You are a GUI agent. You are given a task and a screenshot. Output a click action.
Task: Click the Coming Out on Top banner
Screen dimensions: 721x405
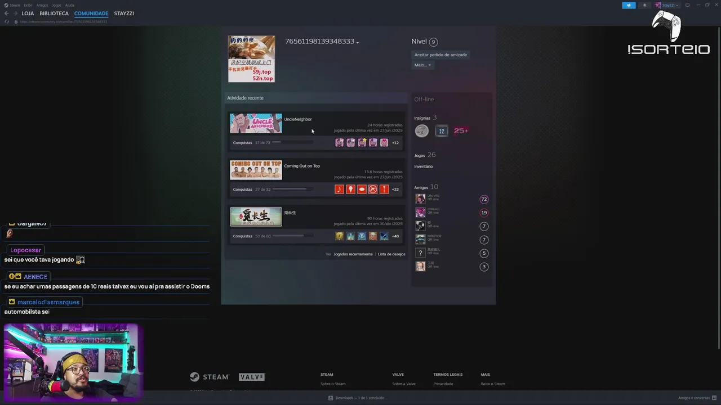tap(256, 170)
